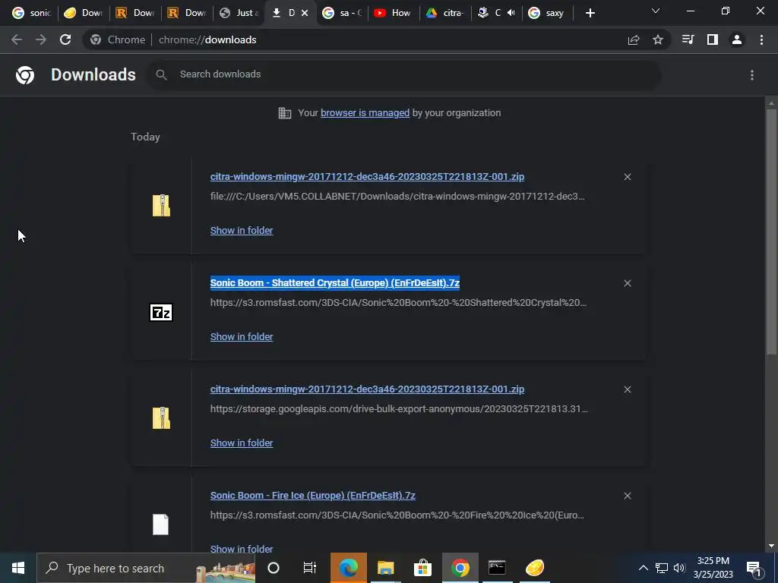This screenshot has height=583, width=778.
Task: Open network icon in system tray
Action: 662,568
